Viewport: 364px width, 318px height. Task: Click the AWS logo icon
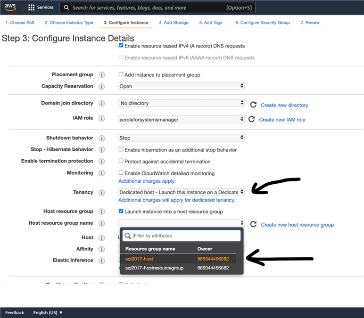(x=10, y=7)
